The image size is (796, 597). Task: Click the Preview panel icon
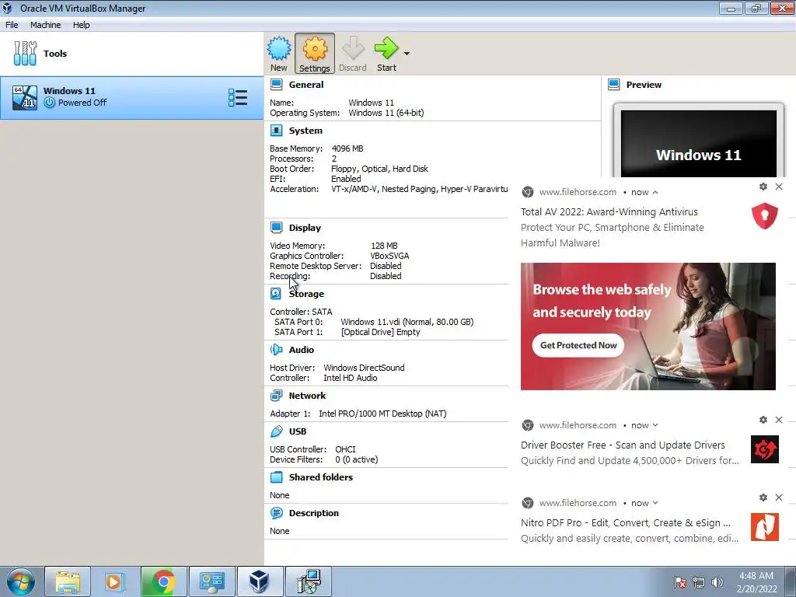click(614, 84)
